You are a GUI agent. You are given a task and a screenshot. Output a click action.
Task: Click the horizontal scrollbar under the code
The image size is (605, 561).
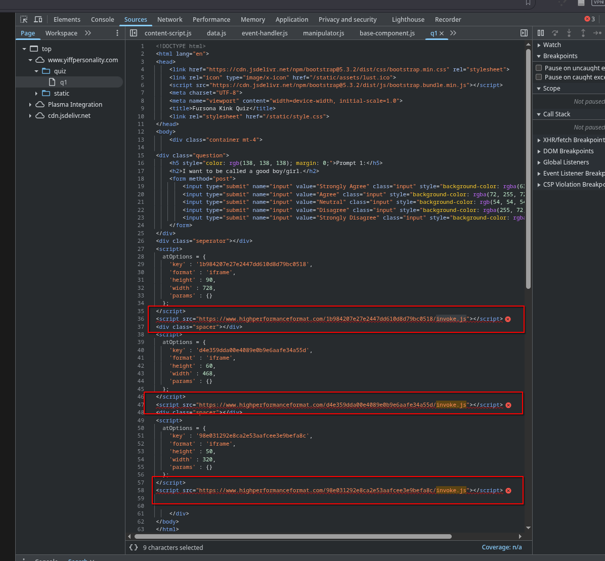292,536
